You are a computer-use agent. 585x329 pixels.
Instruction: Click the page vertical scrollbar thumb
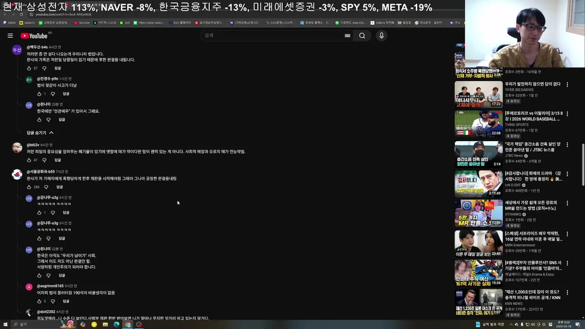pos(583,164)
